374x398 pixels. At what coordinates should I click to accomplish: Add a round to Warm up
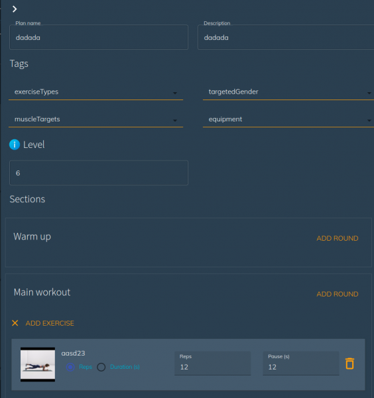click(x=338, y=238)
